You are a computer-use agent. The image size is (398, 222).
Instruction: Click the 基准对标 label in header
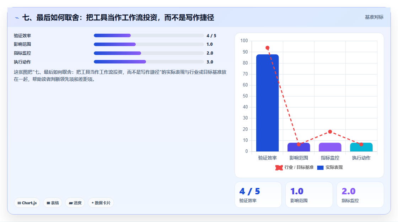(x=374, y=17)
